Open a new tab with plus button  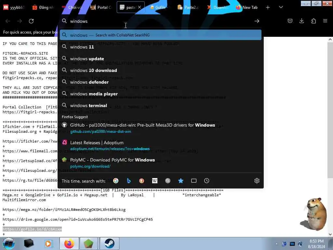coord(268,7)
